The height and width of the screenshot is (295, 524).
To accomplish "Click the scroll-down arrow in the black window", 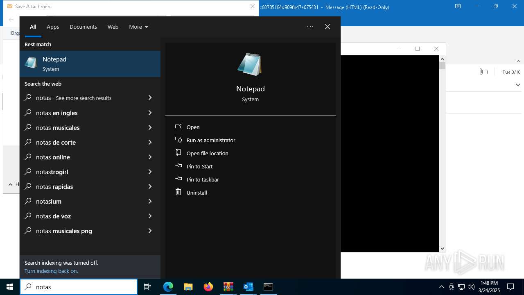I will (442, 248).
